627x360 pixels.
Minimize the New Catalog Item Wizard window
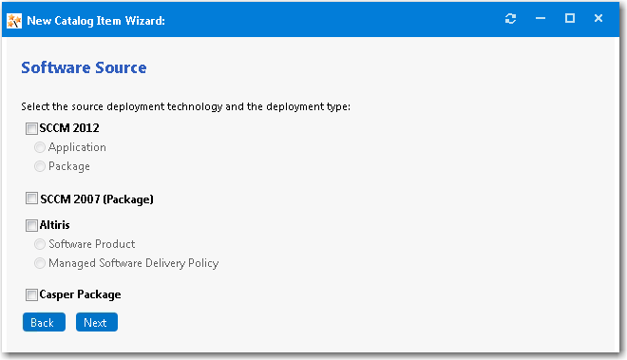541,18
